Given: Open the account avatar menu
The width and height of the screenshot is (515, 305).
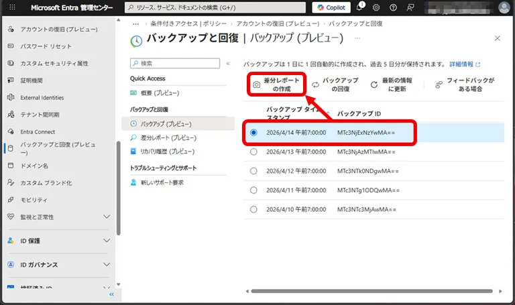Looking at the screenshot, I should (504, 7).
